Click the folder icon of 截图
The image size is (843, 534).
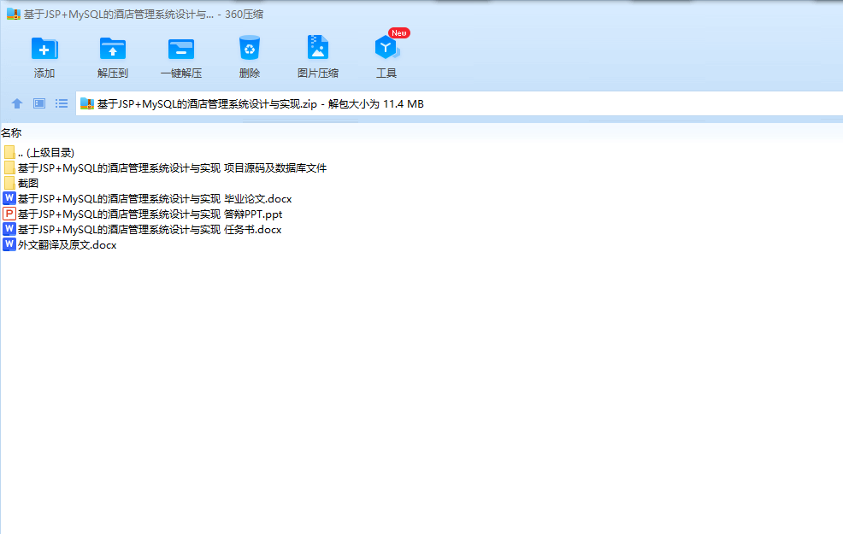point(9,183)
